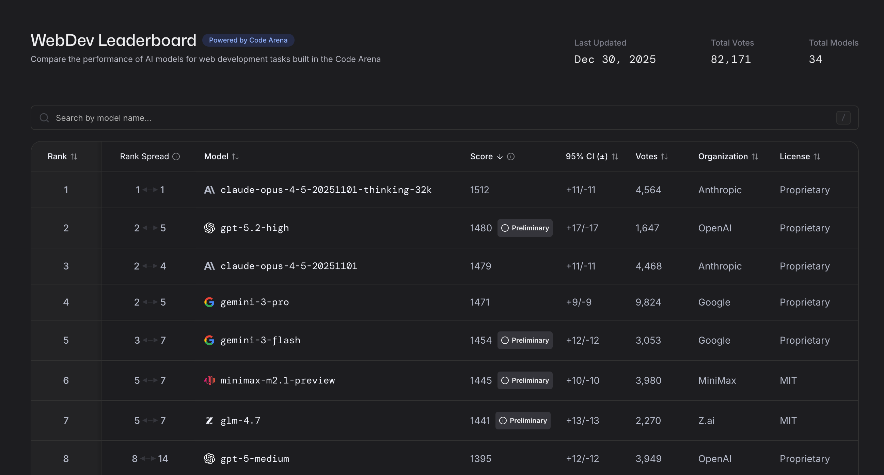Sort by Organization column header
The width and height of the screenshot is (884, 475).
(x=755, y=157)
